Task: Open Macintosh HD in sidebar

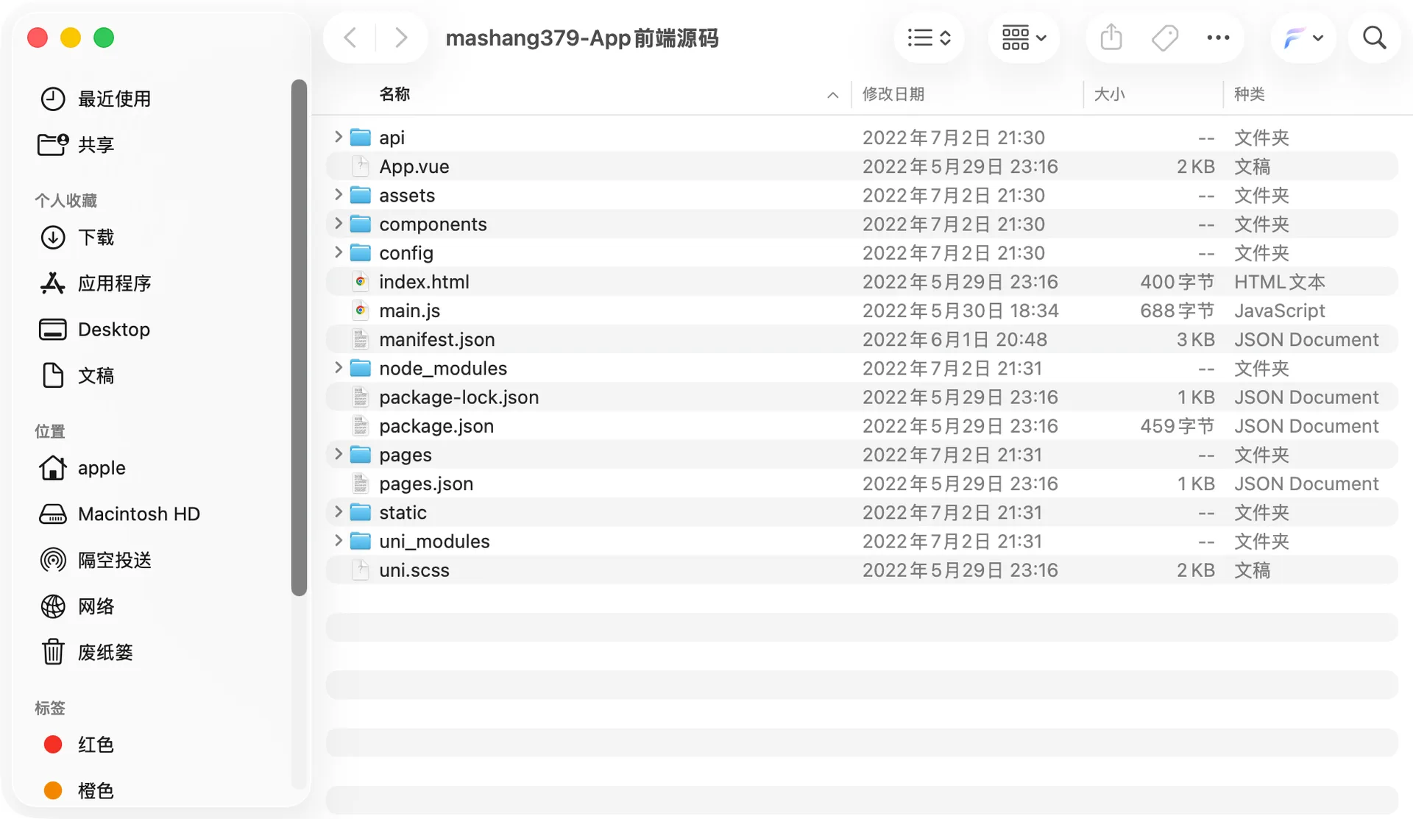Action: tap(119, 514)
